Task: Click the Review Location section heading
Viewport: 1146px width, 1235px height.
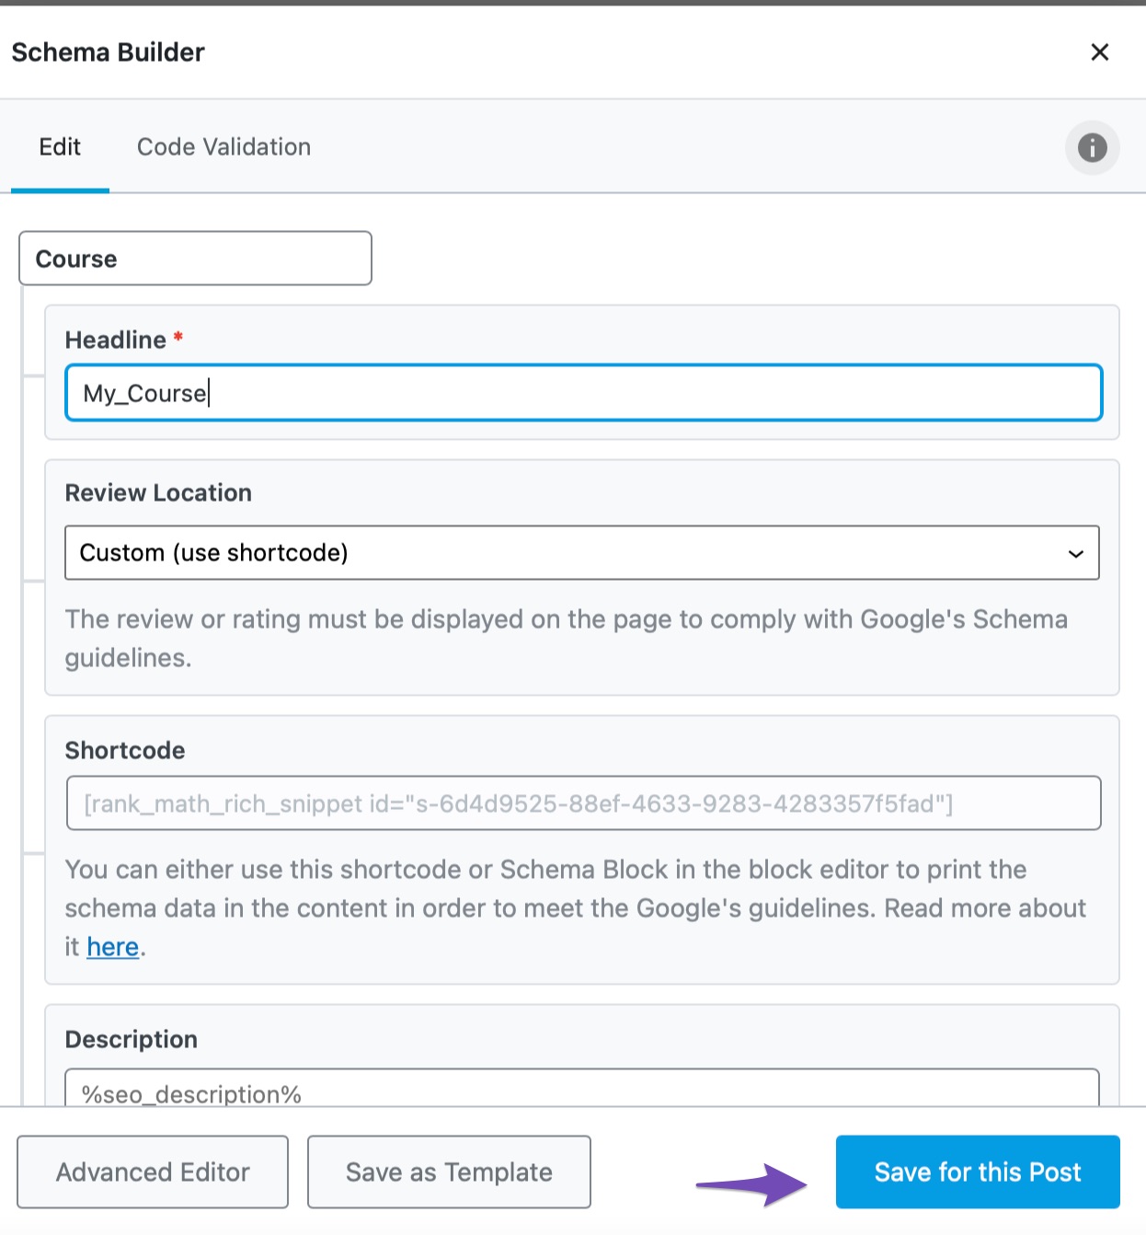Action: 157,493
